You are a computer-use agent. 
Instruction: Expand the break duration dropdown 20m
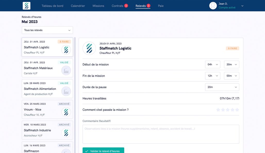pyautogui.click(x=222, y=87)
